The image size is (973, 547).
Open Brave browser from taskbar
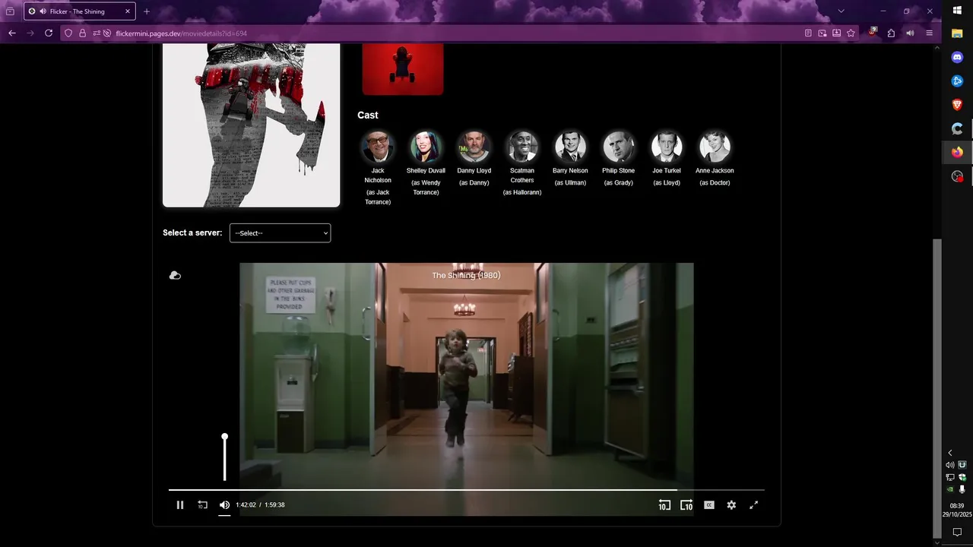[x=957, y=105]
